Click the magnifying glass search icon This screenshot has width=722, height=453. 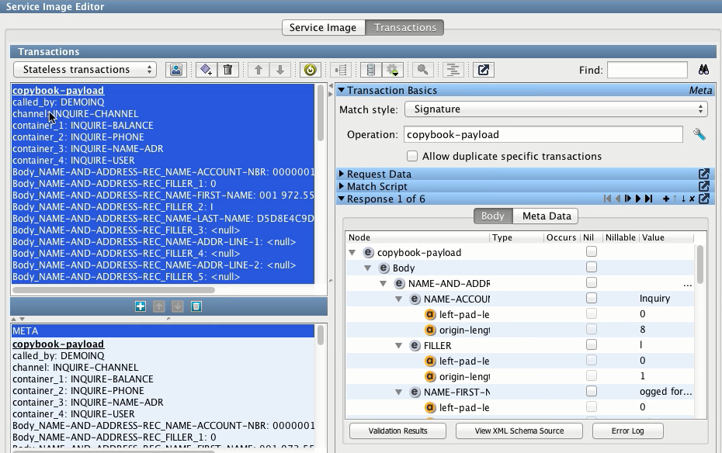(x=422, y=70)
